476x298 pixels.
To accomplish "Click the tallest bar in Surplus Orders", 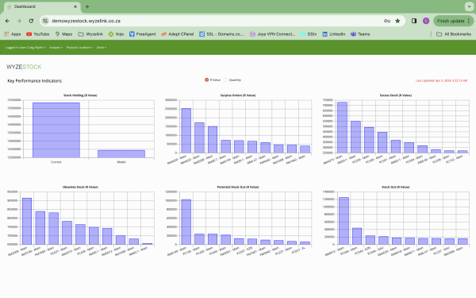I will pyautogui.click(x=186, y=131).
